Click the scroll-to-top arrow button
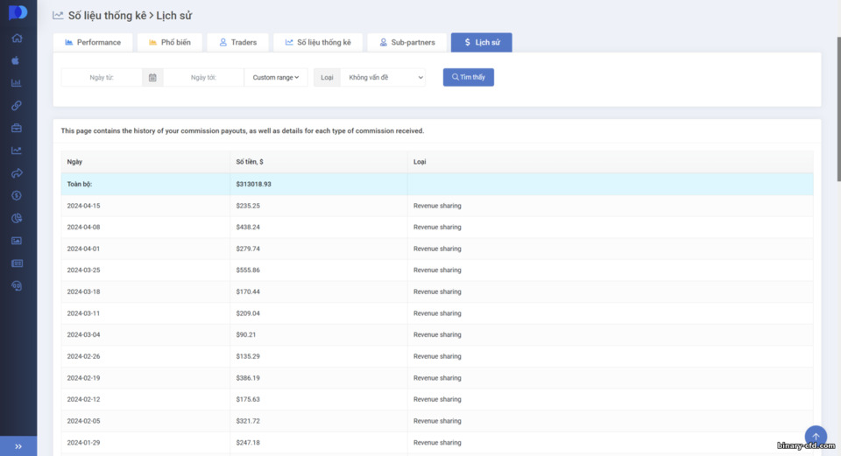Image resolution: width=841 pixels, height=456 pixels. pyautogui.click(x=816, y=437)
